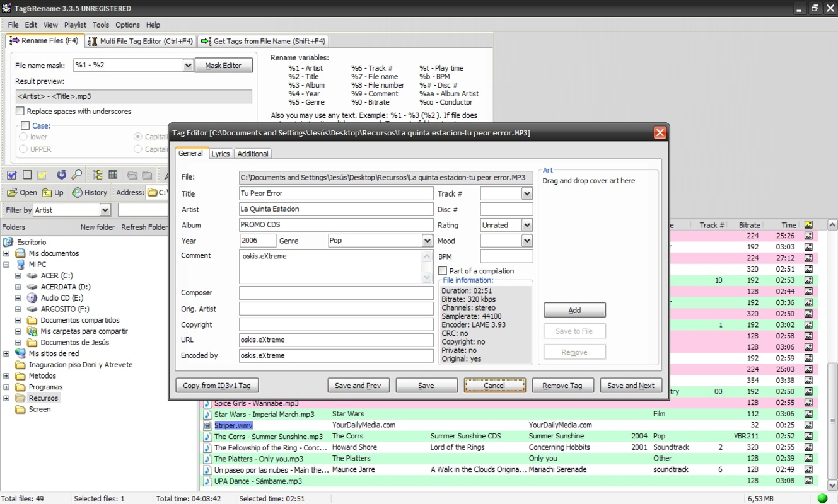Click the Open folder icon button
Screen dimensions: 838x504
[22, 192]
